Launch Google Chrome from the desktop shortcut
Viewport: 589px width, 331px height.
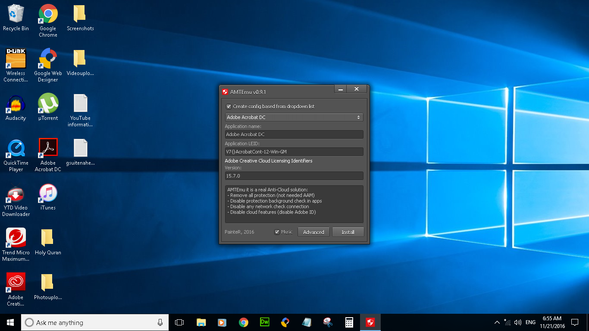click(48, 21)
